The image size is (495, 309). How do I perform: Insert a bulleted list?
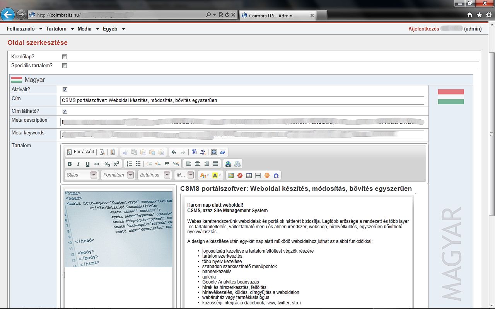click(x=138, y=164)
